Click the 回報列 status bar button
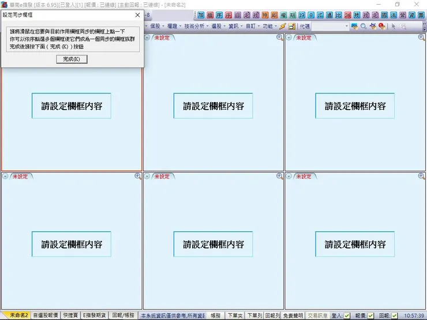This screenshot has height=320, width=427. [x=272, y=315]
